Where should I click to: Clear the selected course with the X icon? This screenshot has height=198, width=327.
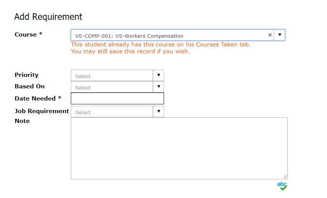(x=270, y=35)
